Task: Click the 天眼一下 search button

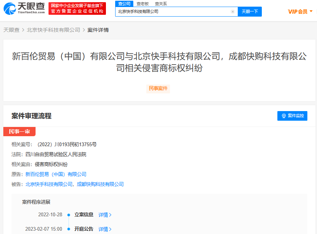Action: click(250, 11)
